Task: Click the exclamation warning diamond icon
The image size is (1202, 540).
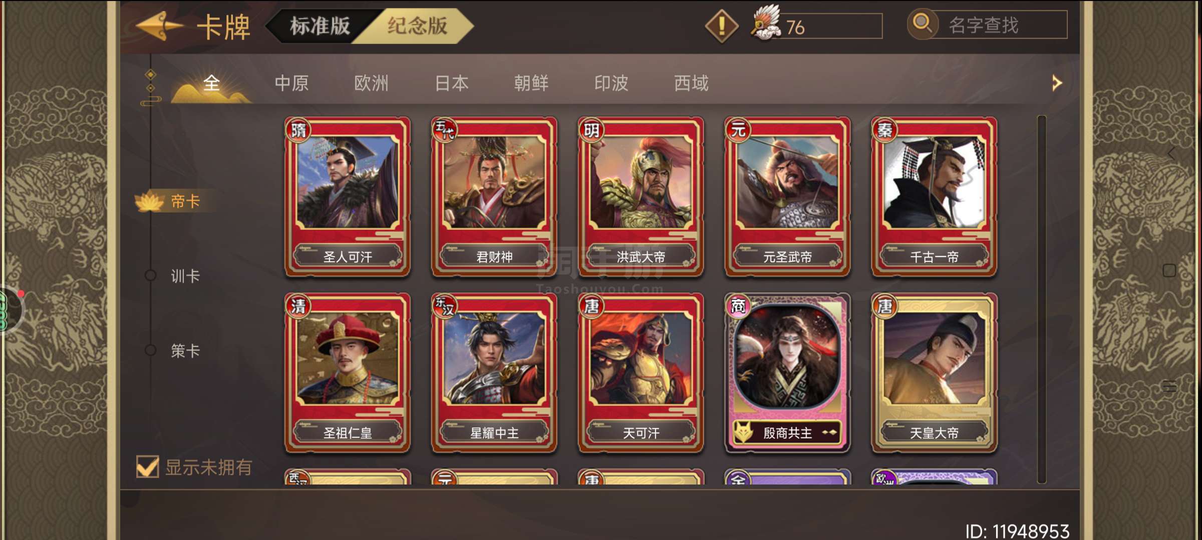Action: click(x=721, y=26)
